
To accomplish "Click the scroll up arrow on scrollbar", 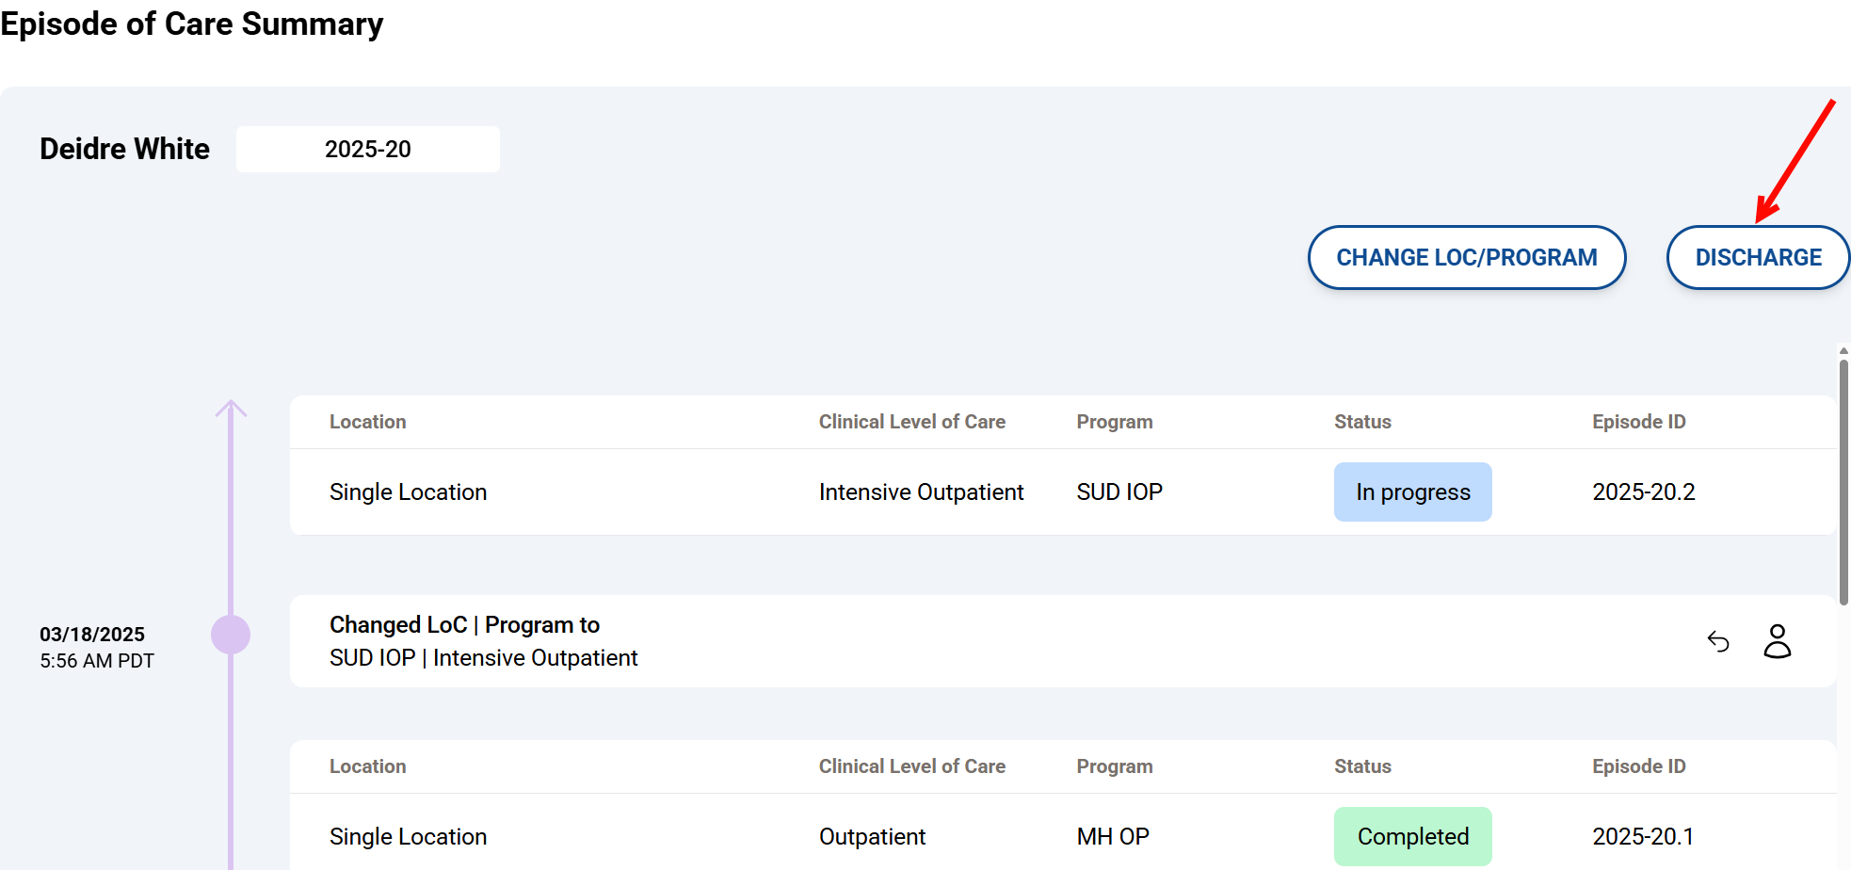I will 1843,350.
